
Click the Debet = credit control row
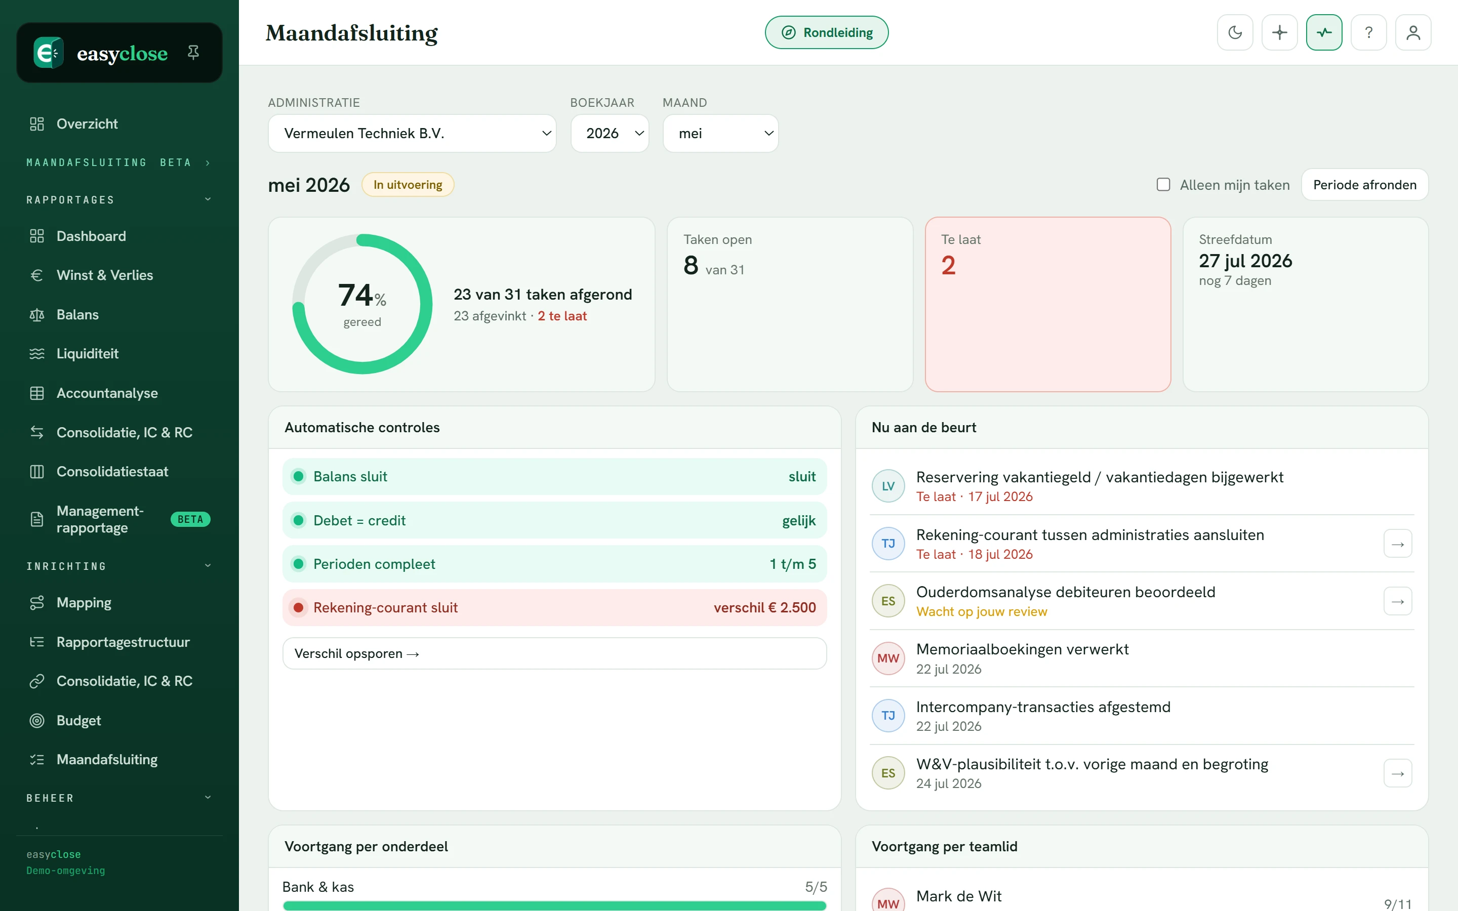pyautogui.click(x=554, y=521)
